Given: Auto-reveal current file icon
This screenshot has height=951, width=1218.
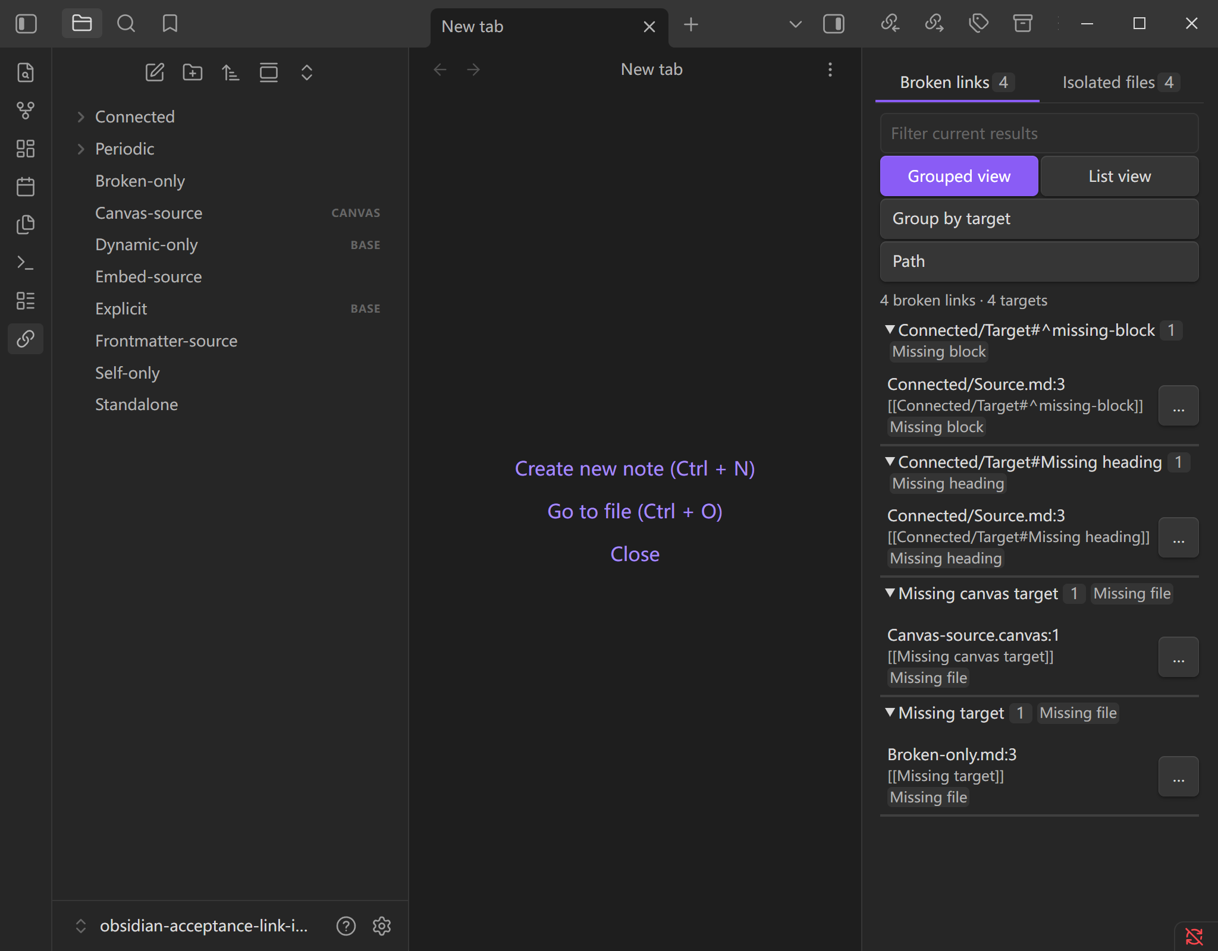Looking at the screenshot, I should (269, 73).
